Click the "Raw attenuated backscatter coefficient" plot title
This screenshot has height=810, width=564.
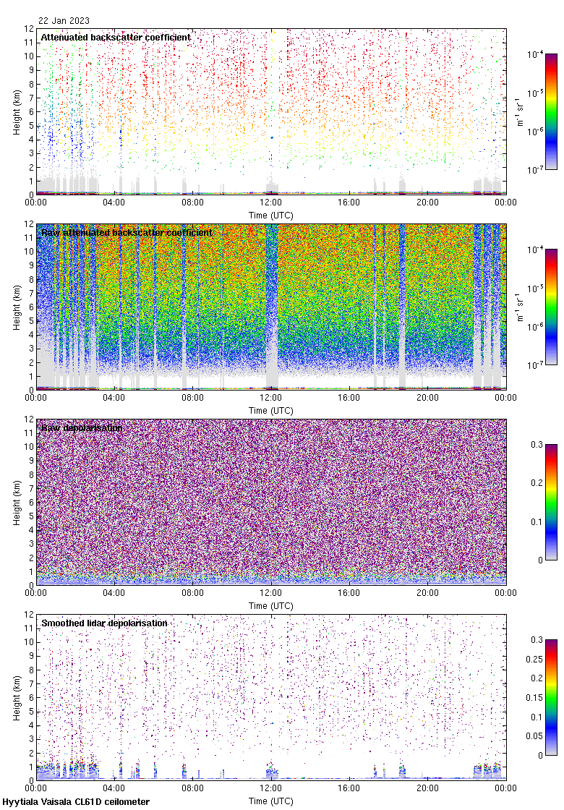pos(127,232)
